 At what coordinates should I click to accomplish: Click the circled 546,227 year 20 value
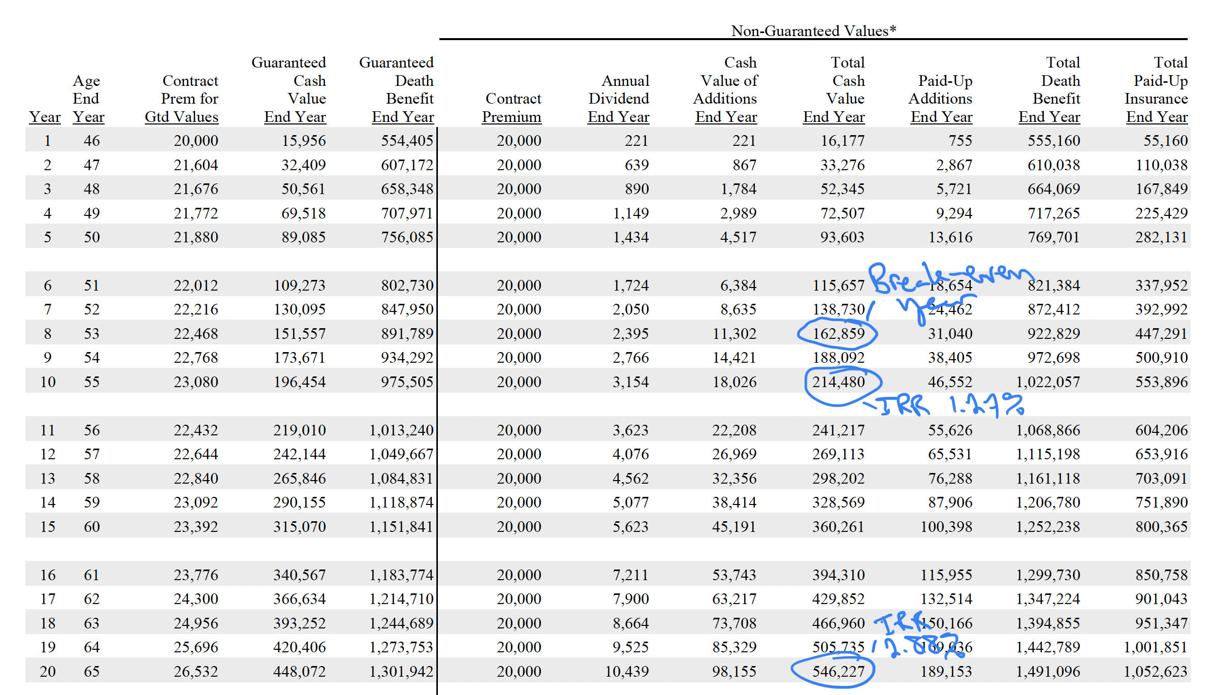pyautogui.click(x=838, y=672)
